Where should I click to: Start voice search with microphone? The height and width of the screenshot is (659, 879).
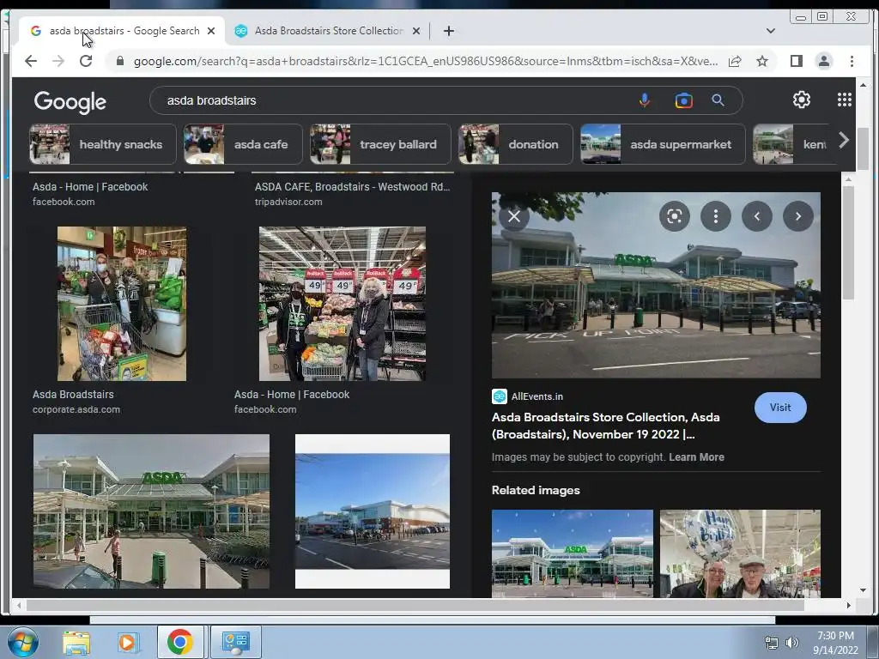(644, 100)
